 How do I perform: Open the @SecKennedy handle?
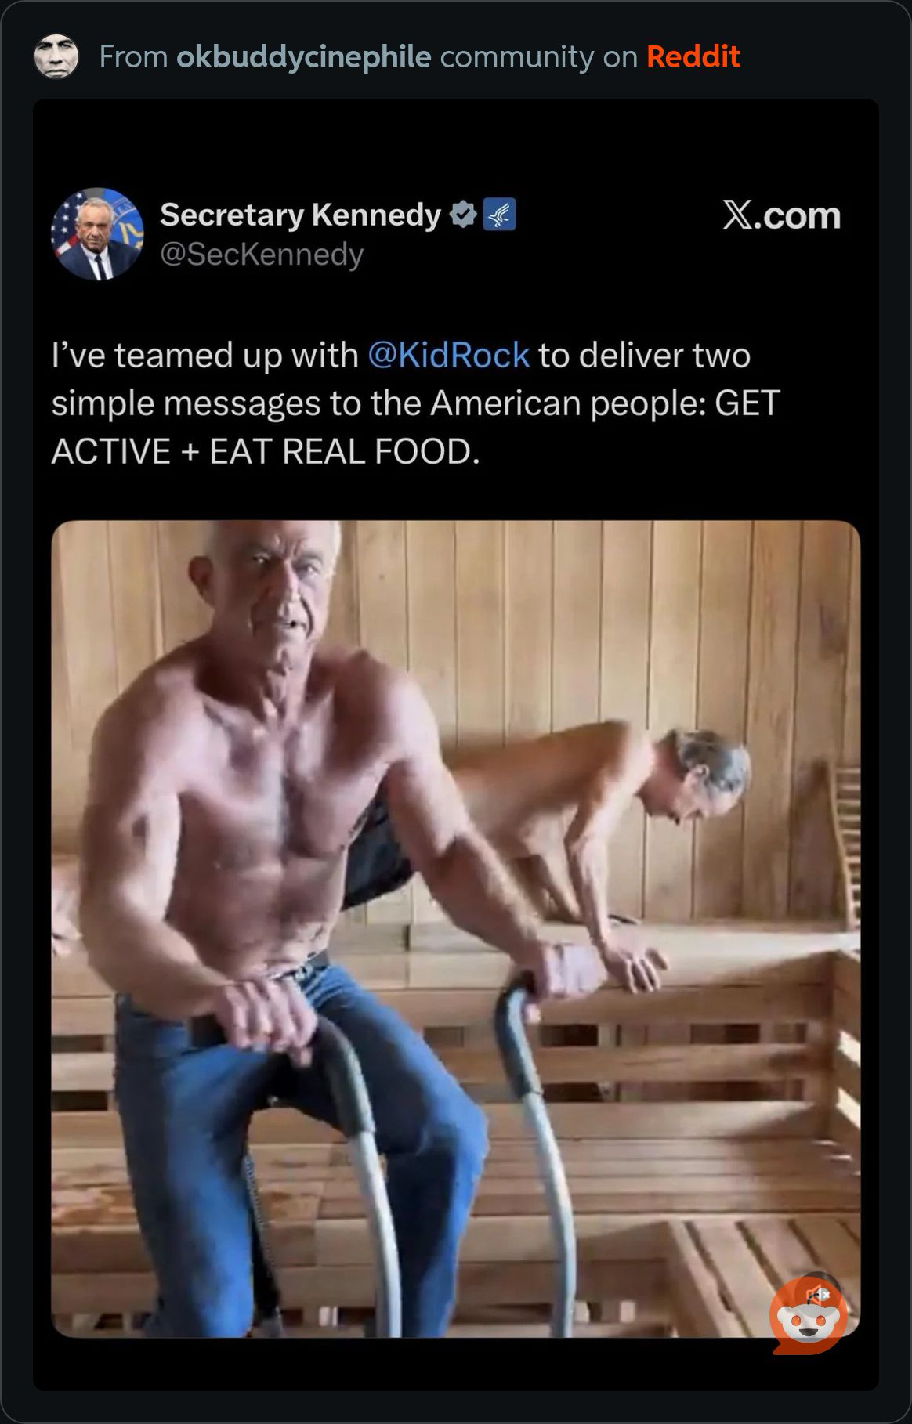(x=262, y=255)
